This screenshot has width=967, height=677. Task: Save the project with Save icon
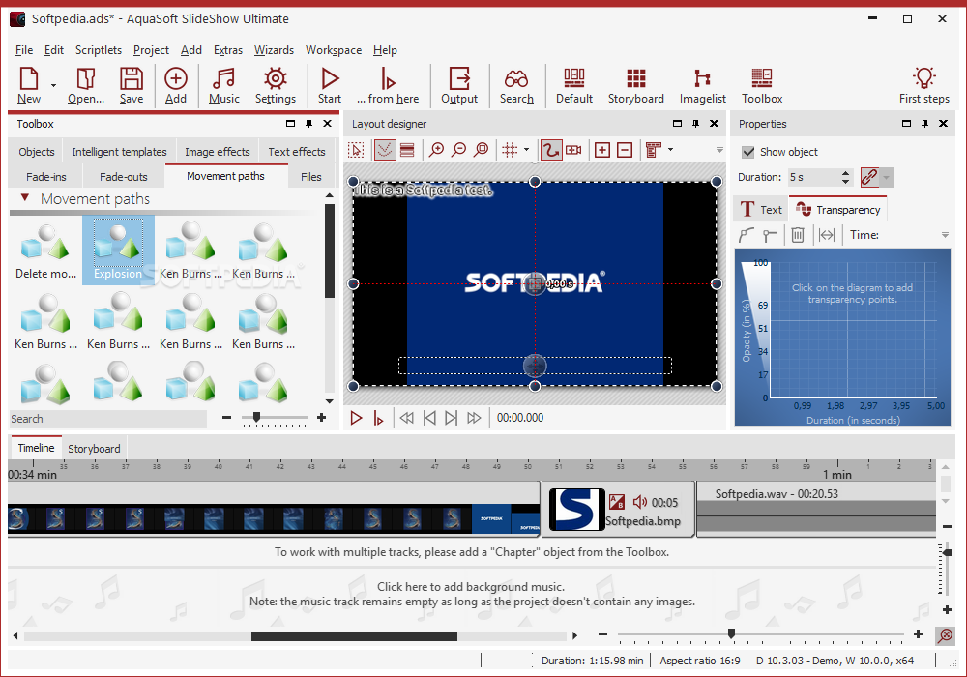[x=132, y=85]
